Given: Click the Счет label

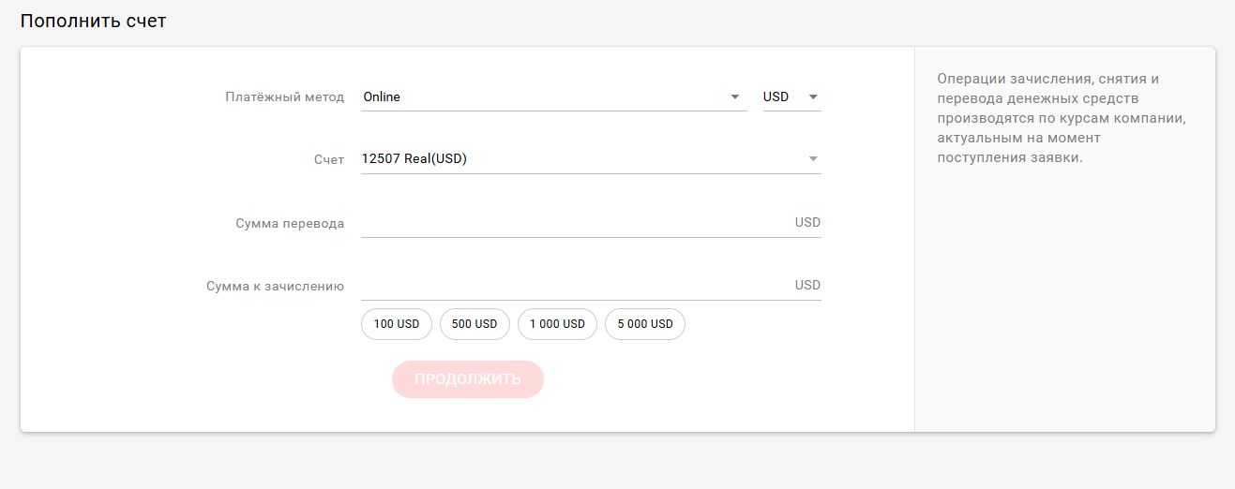Looking at the screenshot, I should click(x=329, y=160).
